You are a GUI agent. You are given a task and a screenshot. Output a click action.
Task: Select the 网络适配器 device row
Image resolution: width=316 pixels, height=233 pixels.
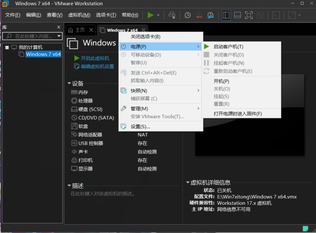[87, 135]
